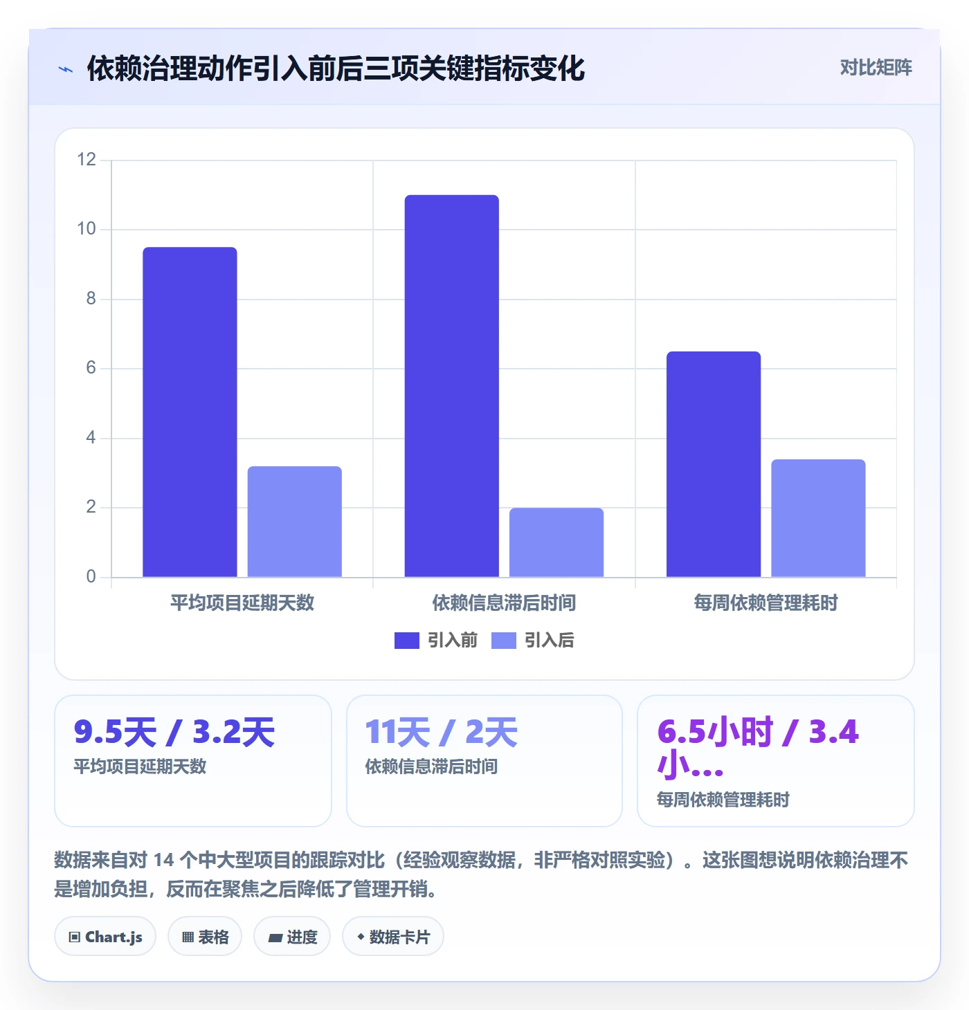Click the y-axis value 12
This screenshot has width=969, height=1010.
[87, 160]
